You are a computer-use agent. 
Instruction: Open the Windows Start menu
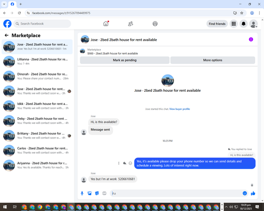coord(5,207)
